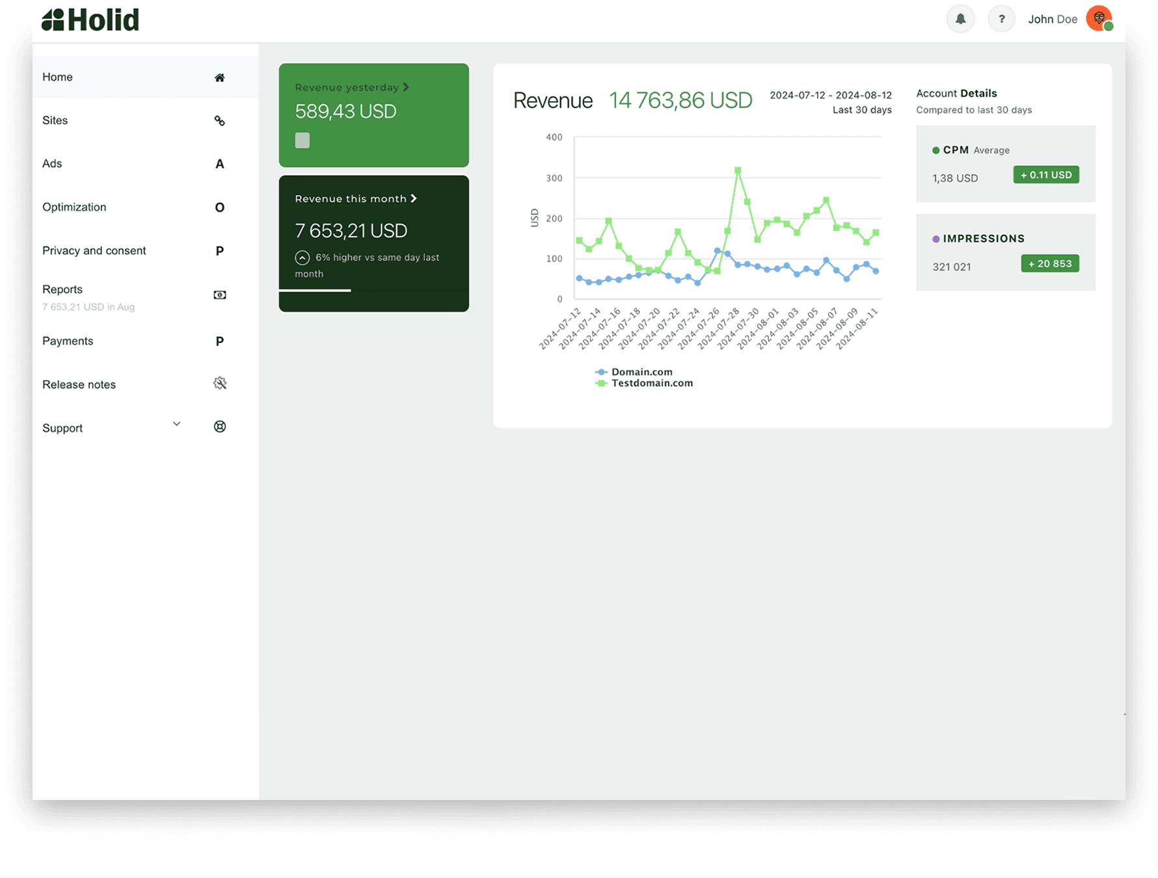
Task: Click the Sites link icon
Action: coord(220,121)
